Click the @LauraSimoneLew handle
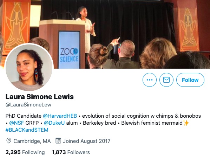The width and height of the screenshot is (210, 159). (x=28, y=105)
